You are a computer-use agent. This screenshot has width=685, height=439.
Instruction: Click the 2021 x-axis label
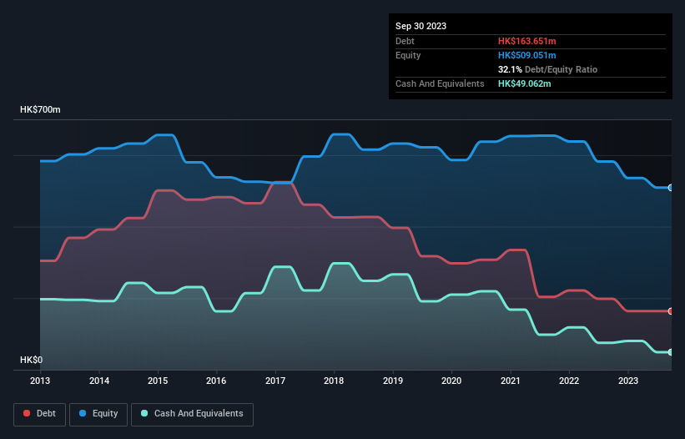pyautogui.click(x=511, y=381)
